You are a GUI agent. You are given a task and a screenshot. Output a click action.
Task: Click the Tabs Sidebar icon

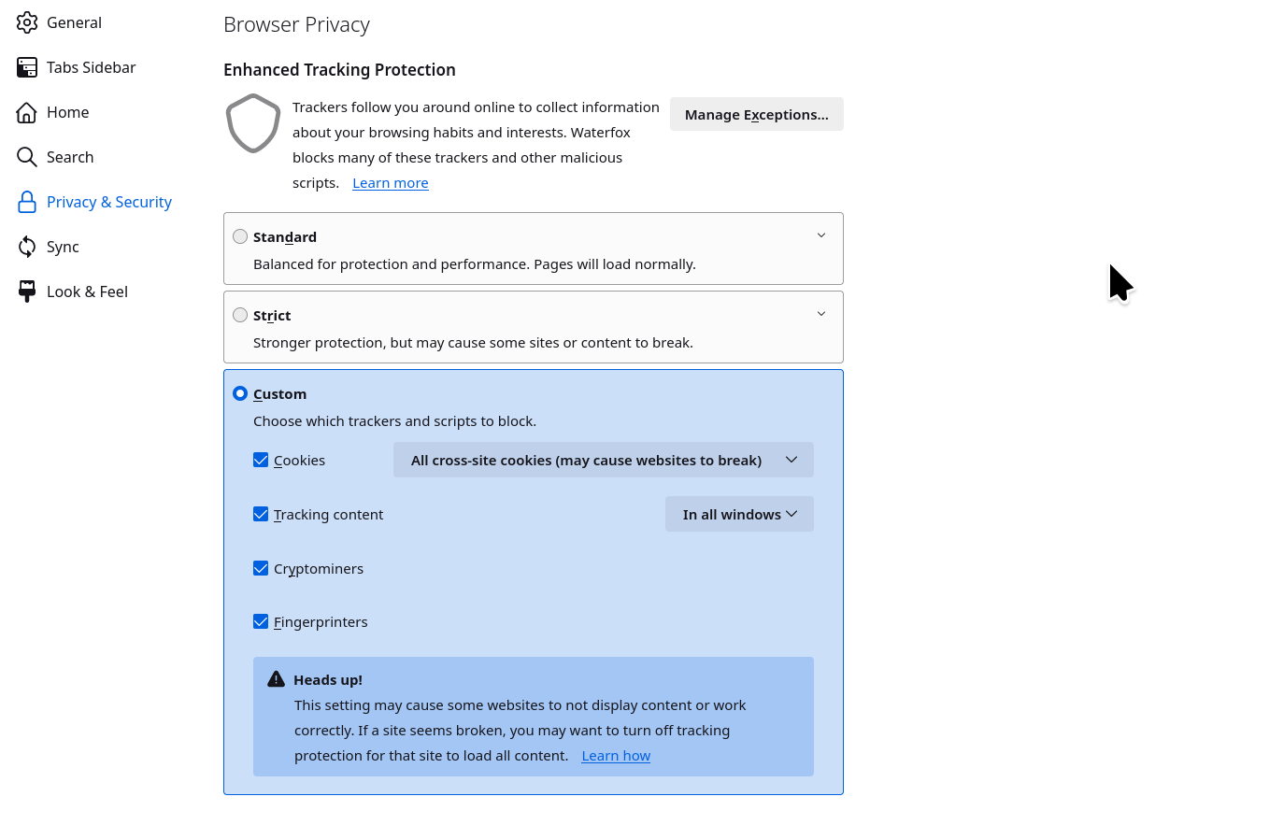point(27,67)
